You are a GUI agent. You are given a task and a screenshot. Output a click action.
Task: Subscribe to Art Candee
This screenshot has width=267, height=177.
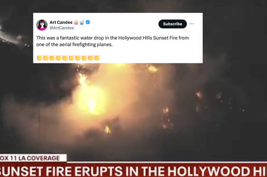[173, 24]
